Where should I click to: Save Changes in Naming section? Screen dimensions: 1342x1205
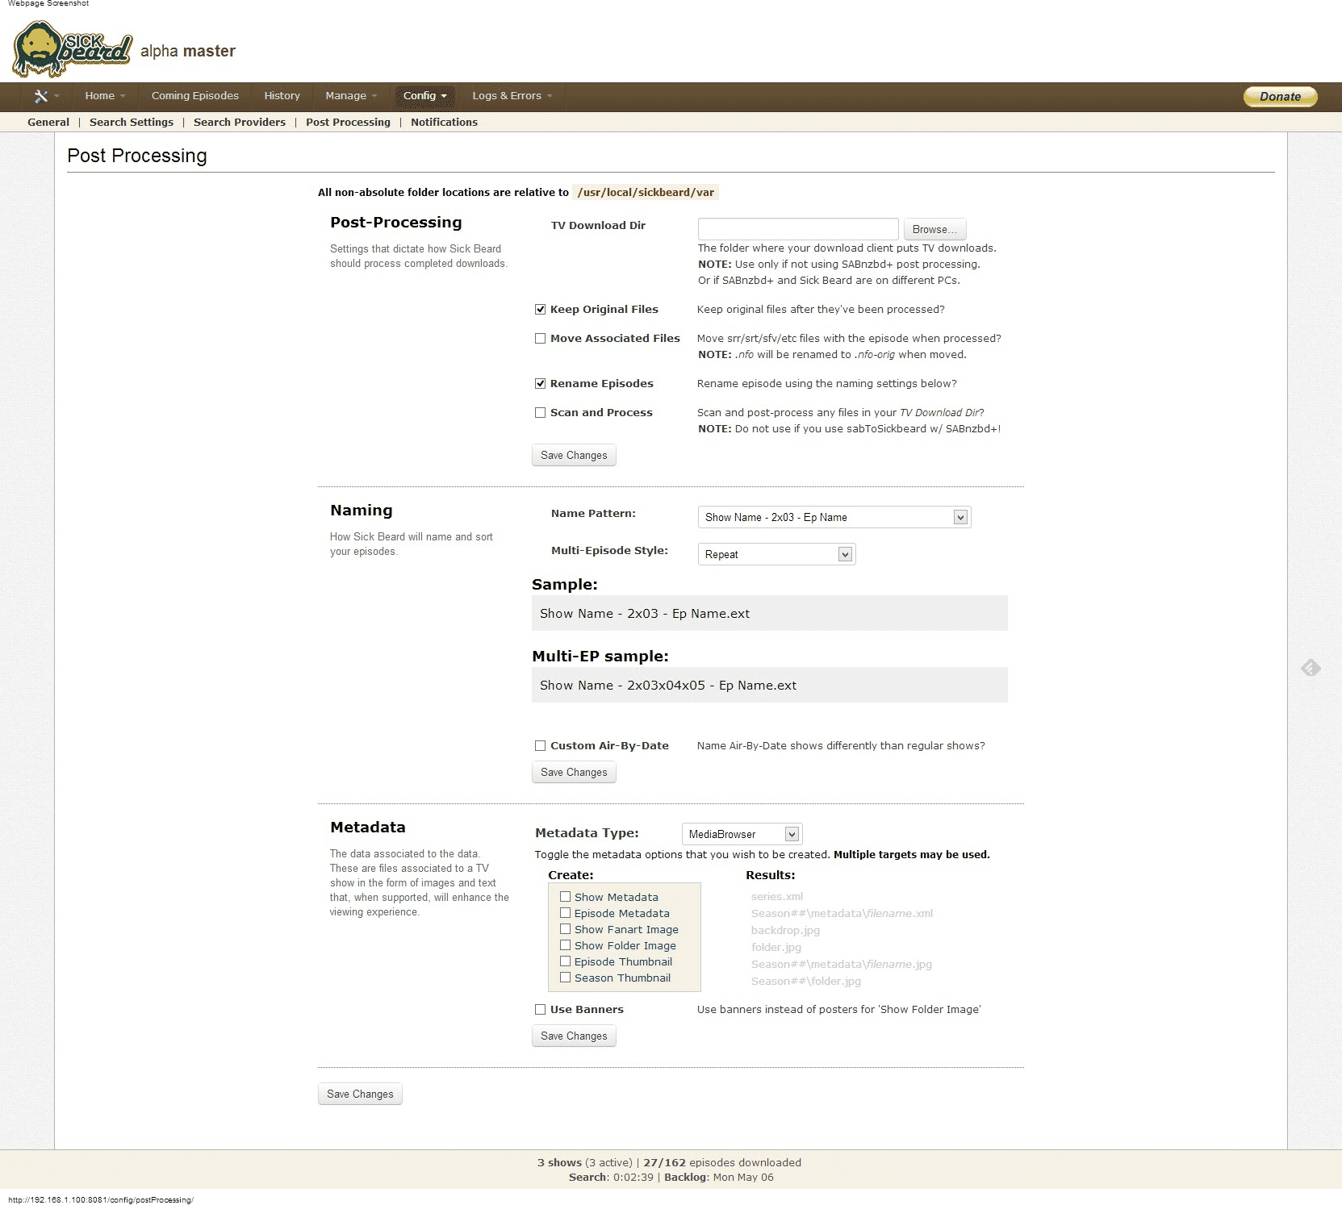[x=574, y=773]
